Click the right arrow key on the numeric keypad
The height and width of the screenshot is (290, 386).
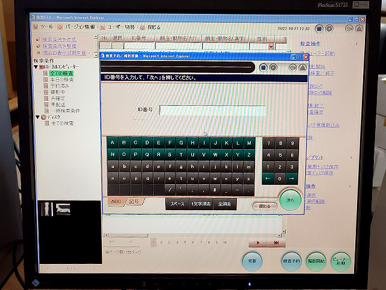tap(292, 179)
